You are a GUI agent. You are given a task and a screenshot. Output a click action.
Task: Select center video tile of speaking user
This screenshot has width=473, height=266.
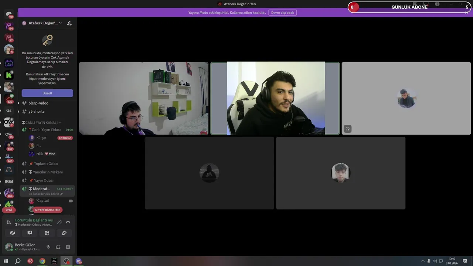(x=275, y=98)
